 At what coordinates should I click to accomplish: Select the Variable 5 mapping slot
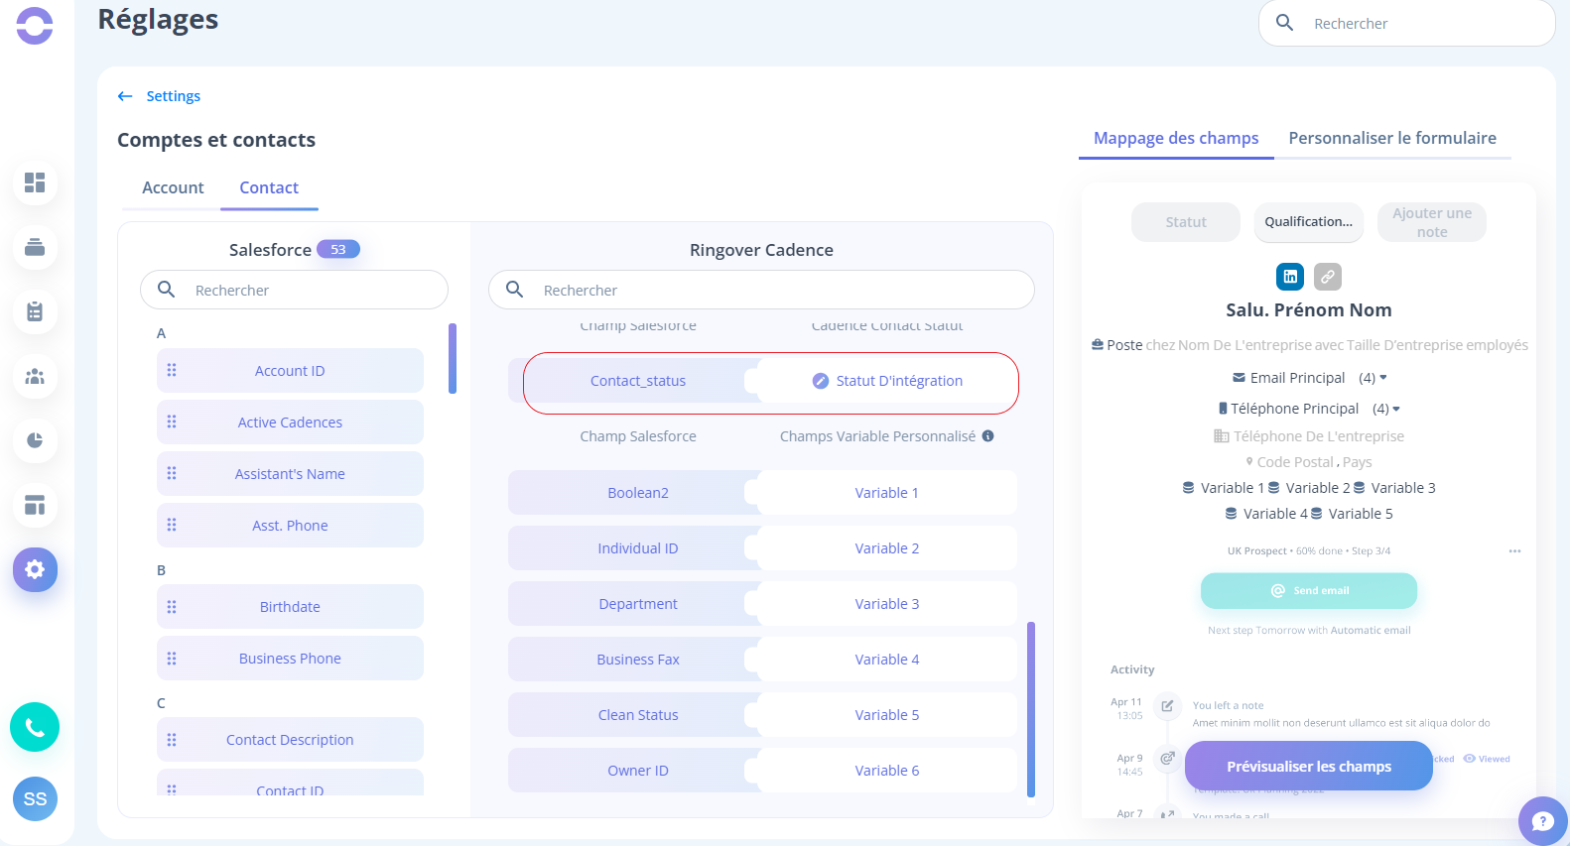coord(887,715)
